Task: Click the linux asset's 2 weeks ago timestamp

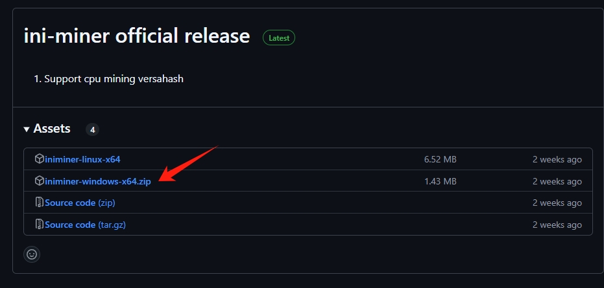Action: coord(557,159)
